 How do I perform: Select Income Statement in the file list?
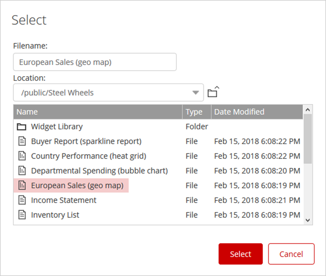(x=64, y=200)
